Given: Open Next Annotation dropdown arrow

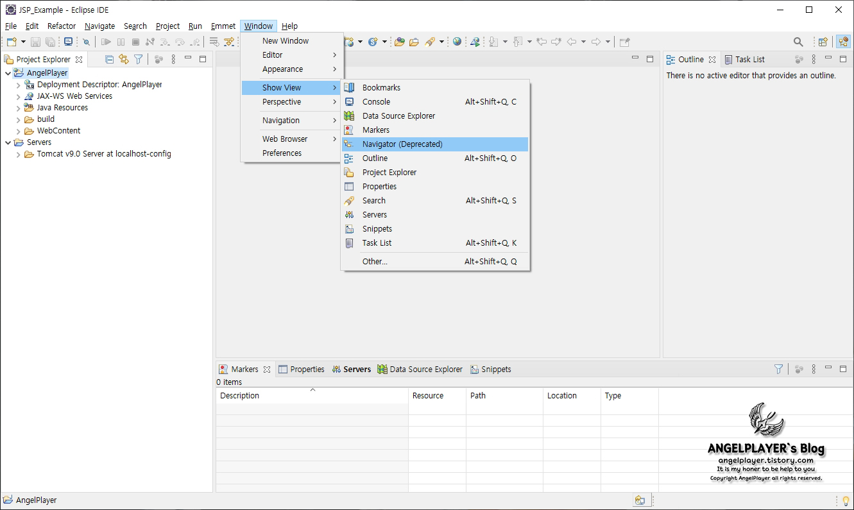Looking at the screenshot, I should (x=505, y=42).
